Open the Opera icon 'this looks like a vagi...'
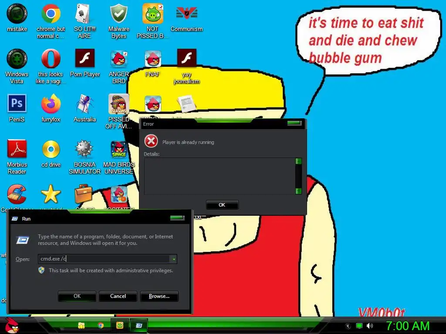 51,59
